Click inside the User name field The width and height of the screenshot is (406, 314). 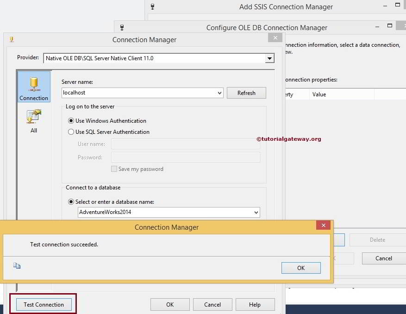click(x=185, y=144)
